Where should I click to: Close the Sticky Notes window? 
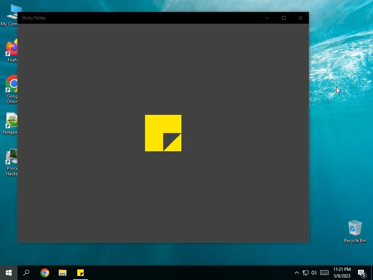(x=301, y=18)
